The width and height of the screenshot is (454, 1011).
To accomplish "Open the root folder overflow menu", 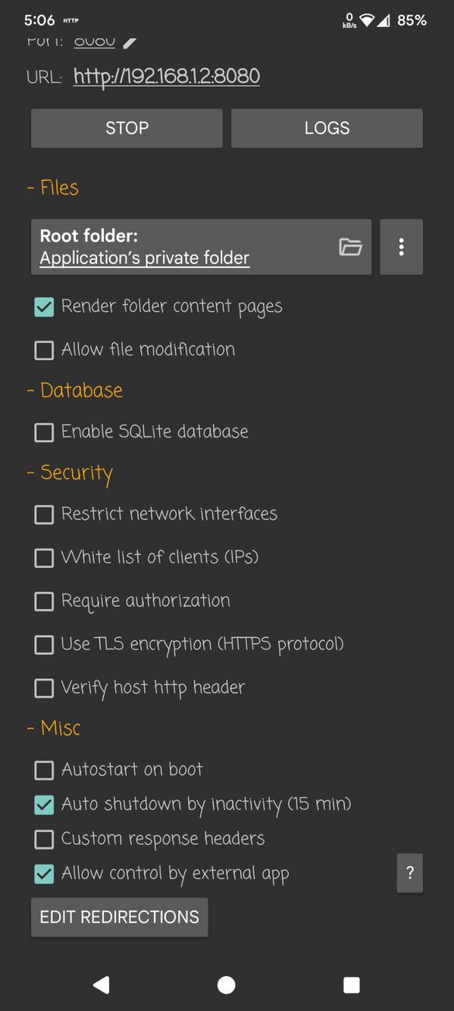I will point(401,246).
